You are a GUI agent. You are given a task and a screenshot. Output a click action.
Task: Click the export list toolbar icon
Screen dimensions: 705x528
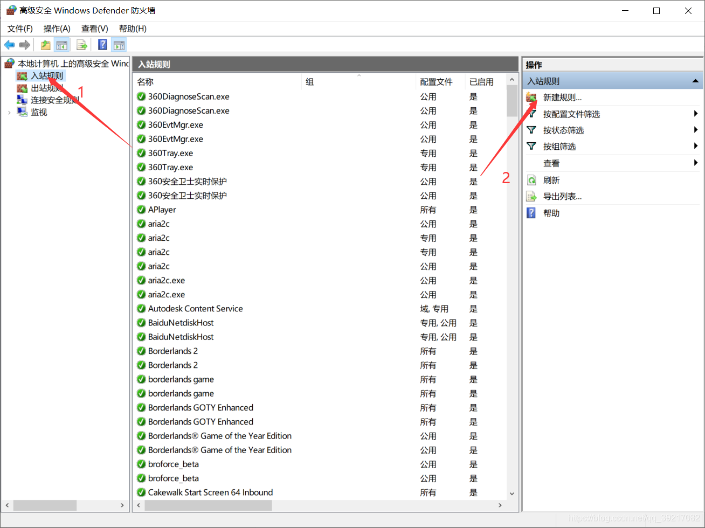[82, 45]
